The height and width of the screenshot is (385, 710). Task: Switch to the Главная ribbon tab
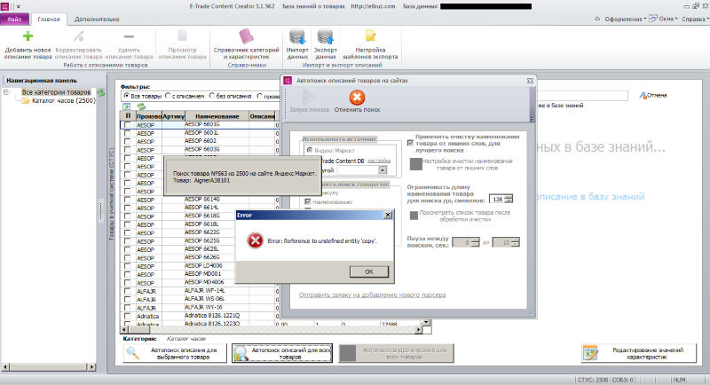[49, 19]
